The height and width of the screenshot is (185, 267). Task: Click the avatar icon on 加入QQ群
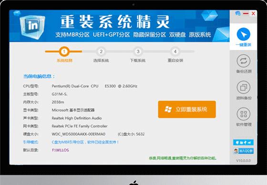236,151
